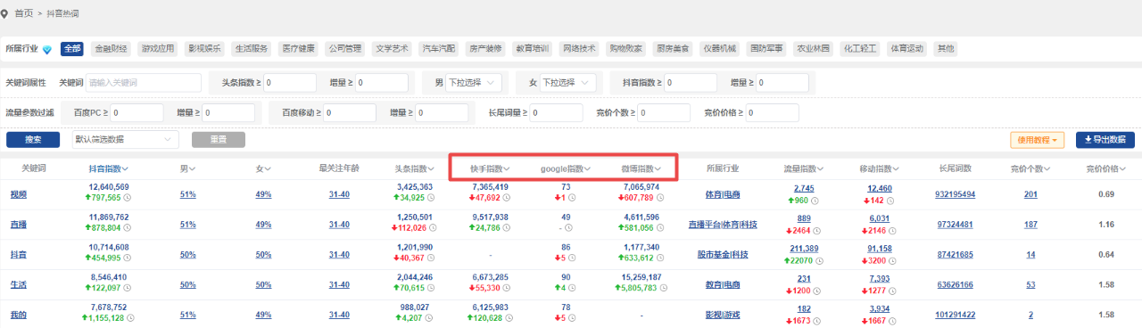1142x328 pixels.
Task: Click the 竞价价格 value 0.69
Action: click(x=1107, y=195)
